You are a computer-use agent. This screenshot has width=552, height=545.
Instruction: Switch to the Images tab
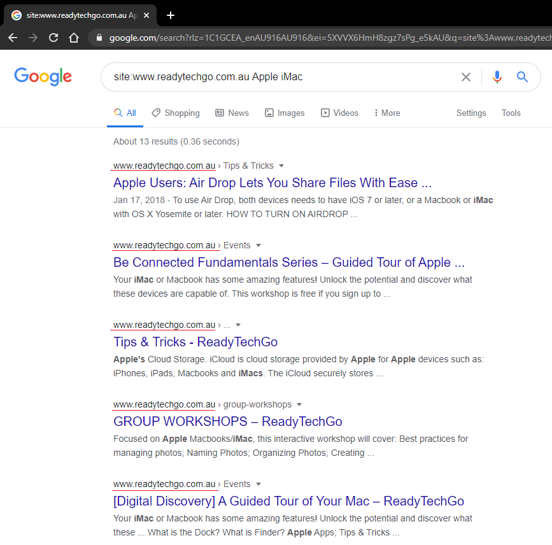tap(285, 113)
